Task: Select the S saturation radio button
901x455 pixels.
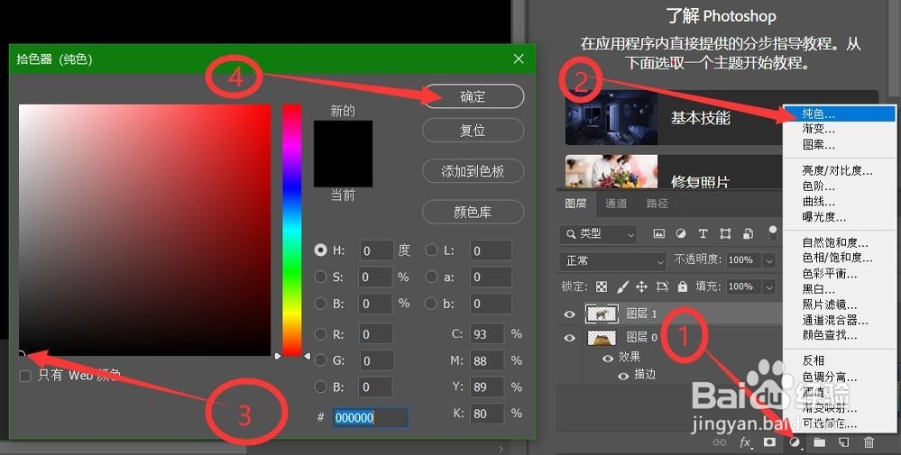Action: pyautogui.click(x=321, y=277)
